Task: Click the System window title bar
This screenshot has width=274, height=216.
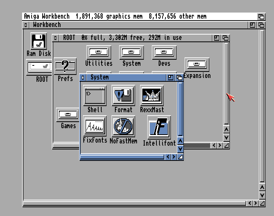Action: [126, 77]
